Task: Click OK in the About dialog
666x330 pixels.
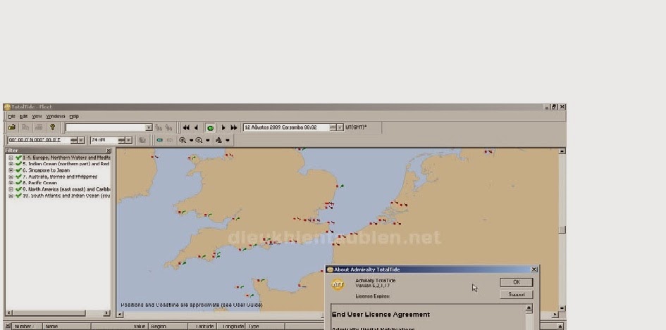Action: click(x=516, y=282)
